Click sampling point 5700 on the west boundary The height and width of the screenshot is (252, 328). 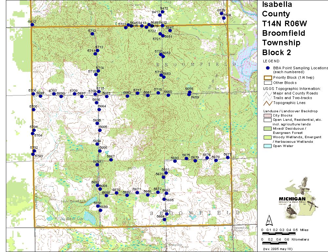click(33, 109)
